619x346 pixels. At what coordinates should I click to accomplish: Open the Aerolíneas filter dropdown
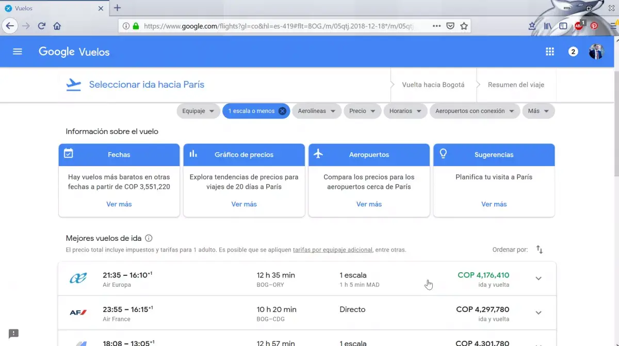point(317,111)
